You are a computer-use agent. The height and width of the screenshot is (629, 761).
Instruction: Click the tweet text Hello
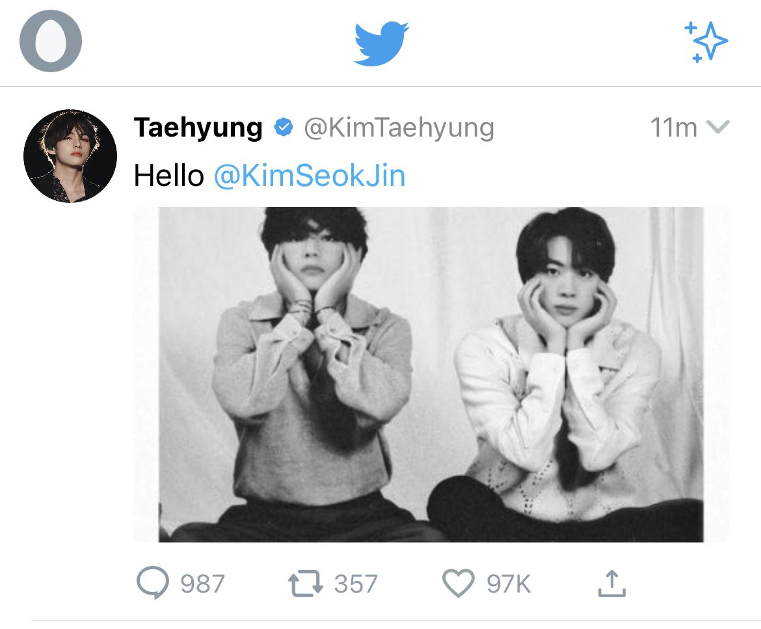point(168,176)
